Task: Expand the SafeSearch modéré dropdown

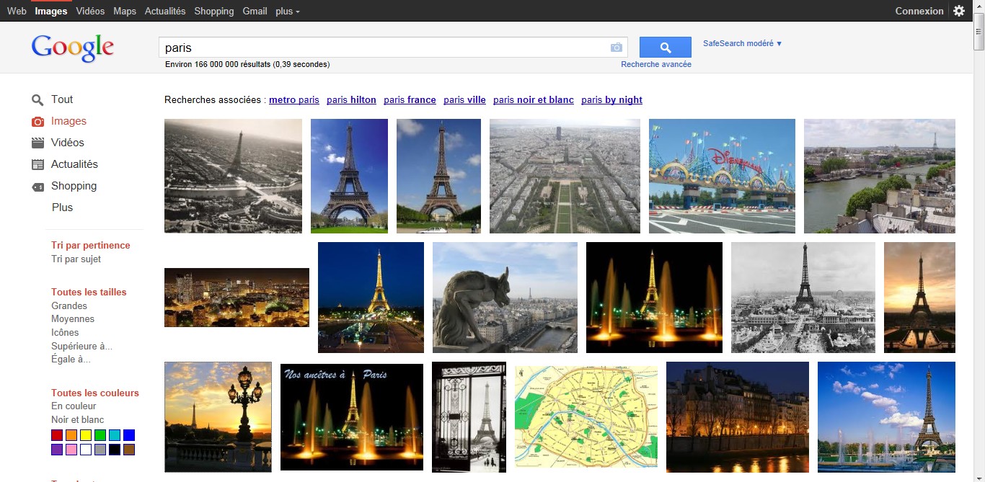Action: tap(743, 43)
